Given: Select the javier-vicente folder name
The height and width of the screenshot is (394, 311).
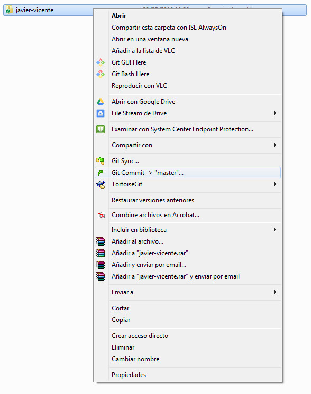Looking at the screenshot, I should tap(34, 10).
